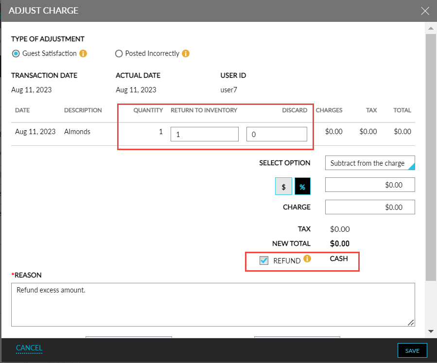Click the Description column header
The image size is (437, 363).
[83, 110]
